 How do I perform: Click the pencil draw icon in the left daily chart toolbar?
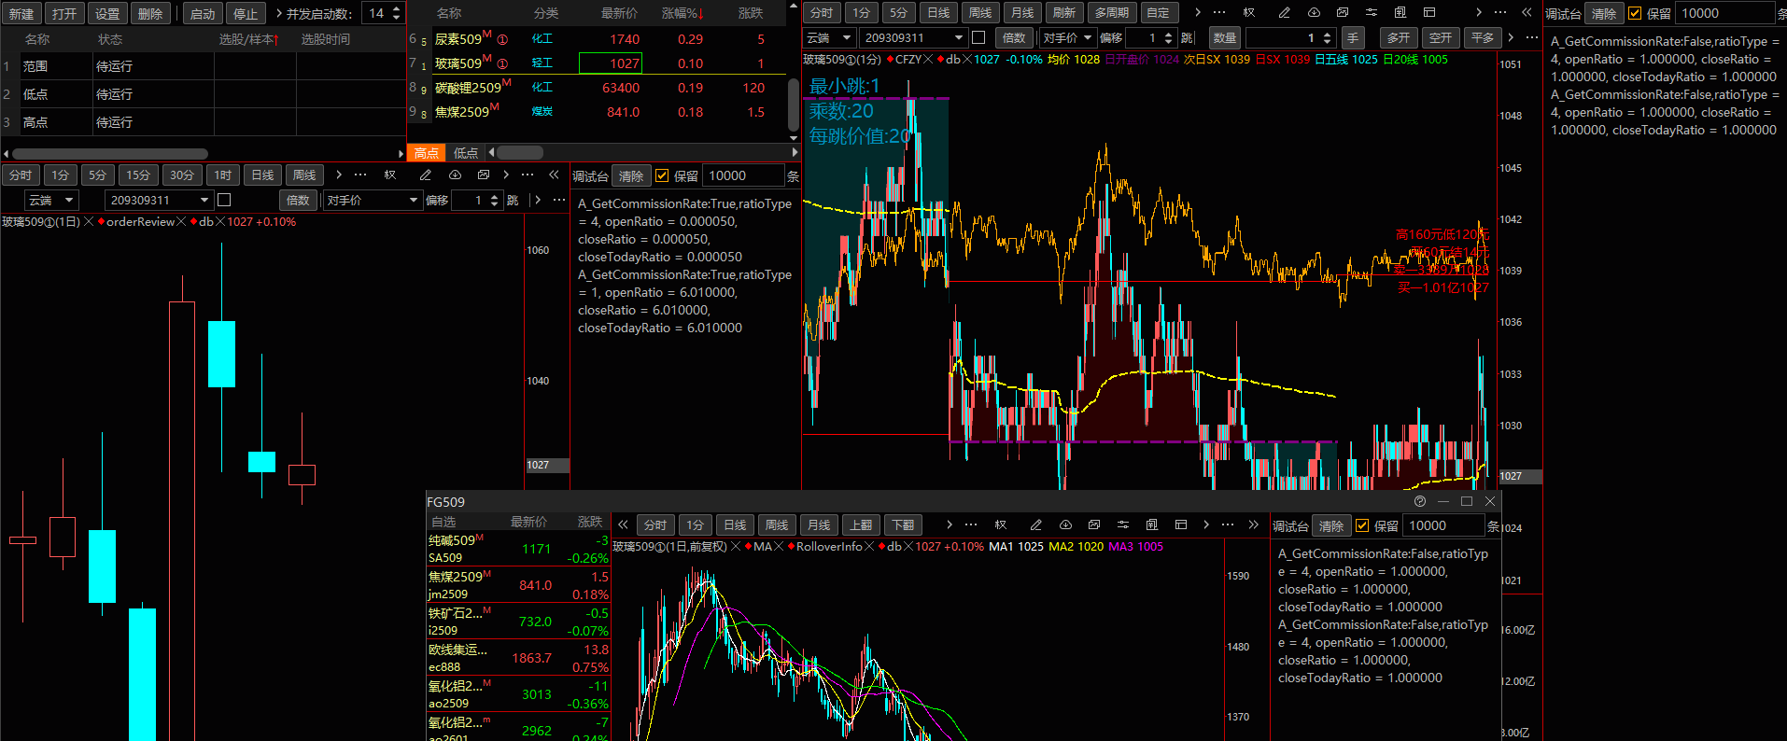click(426, 175)
